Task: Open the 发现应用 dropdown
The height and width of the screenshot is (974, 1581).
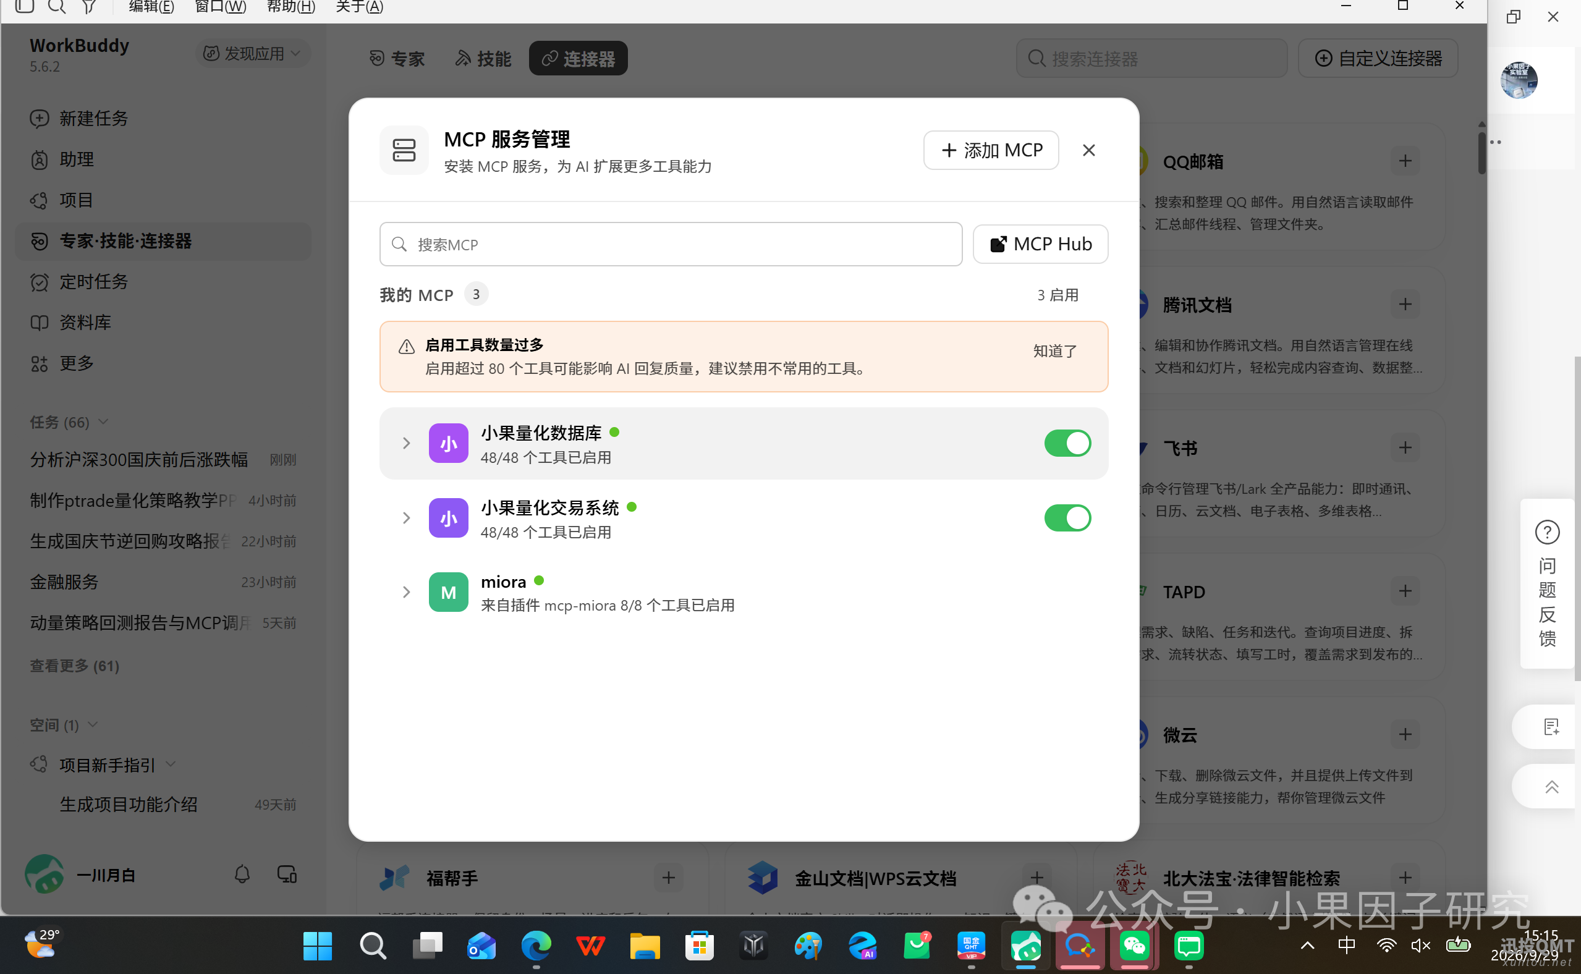Action: point(253,54)
